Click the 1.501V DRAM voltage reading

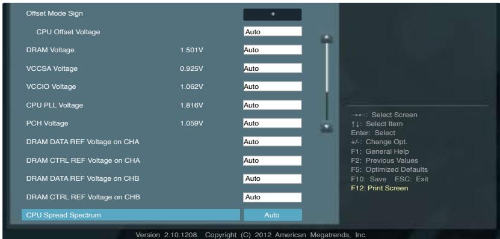(x=192, y=50)
